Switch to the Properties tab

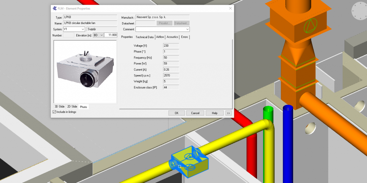click(x=127, y=37)
